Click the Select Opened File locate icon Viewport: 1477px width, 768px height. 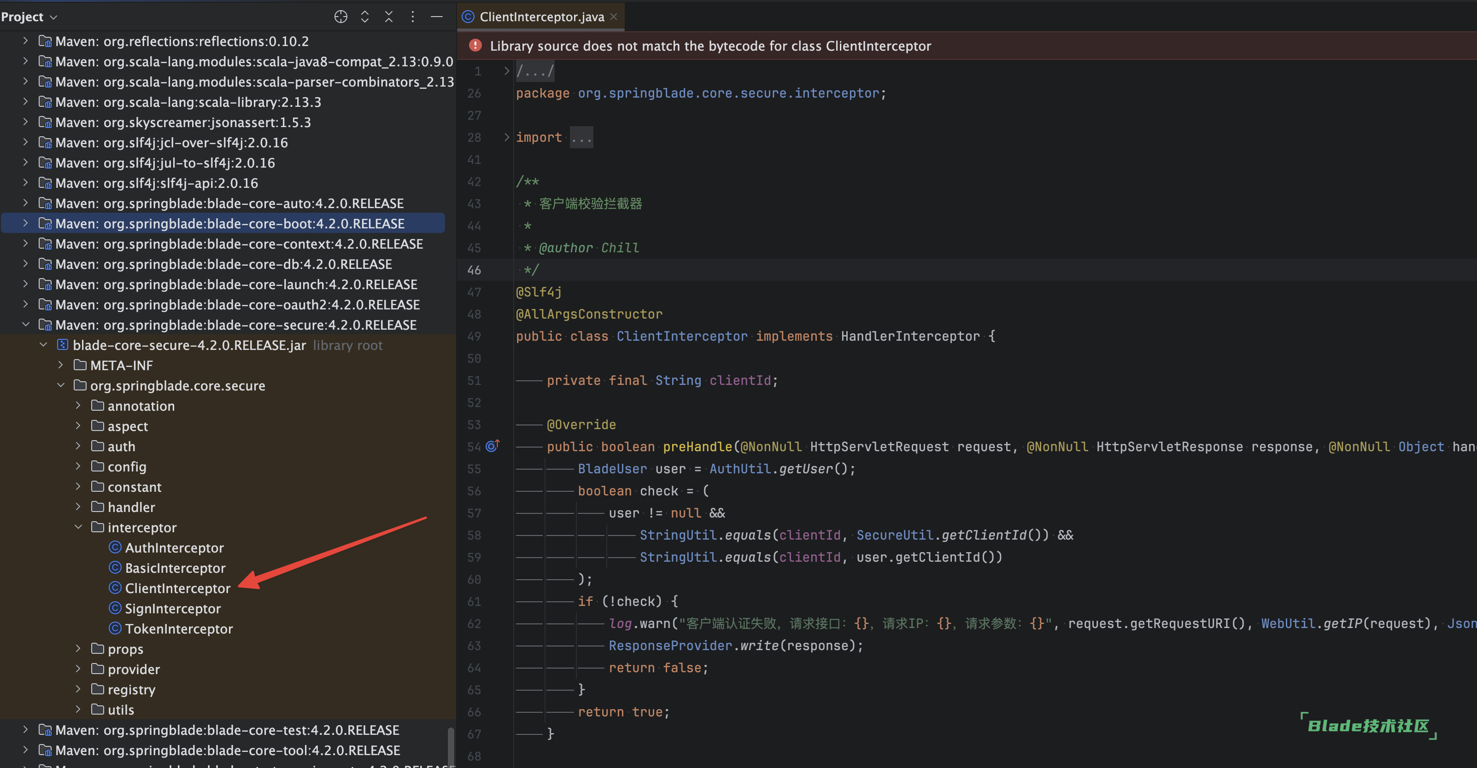pos(340,17)
